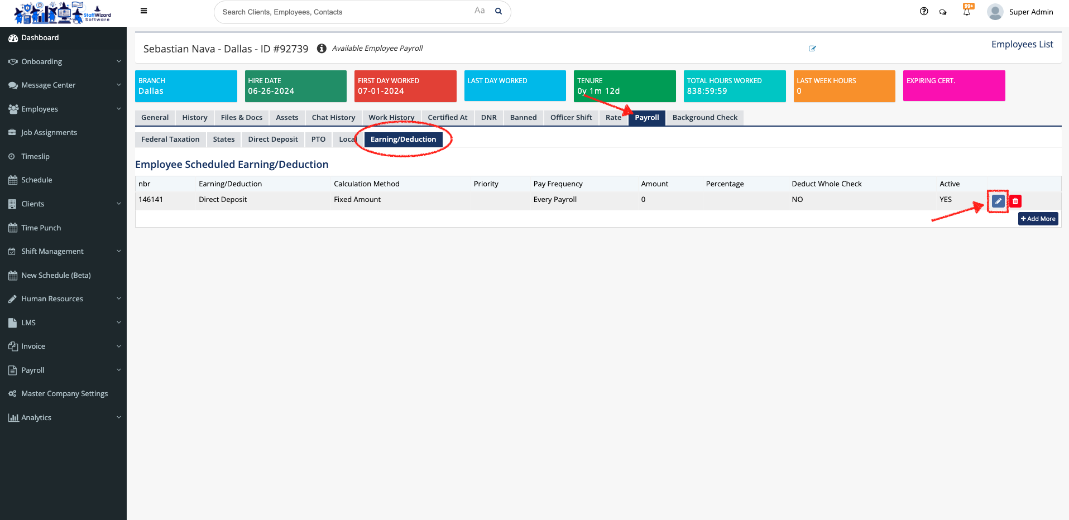This screenshot has height=520, width=1069.
Task: Click the pink Expiring Cert. tile
Action: click(x=953, y=86)
